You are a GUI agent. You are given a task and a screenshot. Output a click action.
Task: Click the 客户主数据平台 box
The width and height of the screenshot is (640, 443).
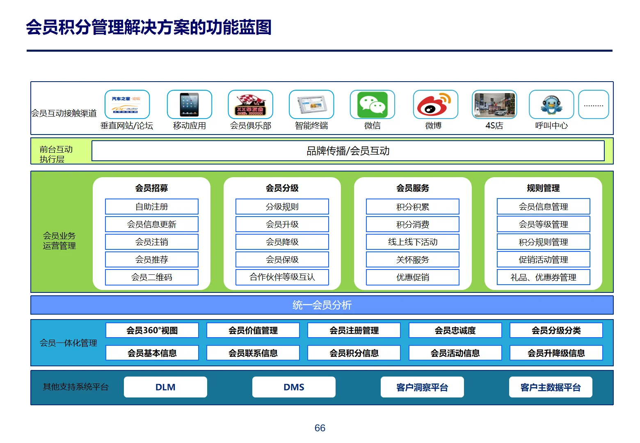[x=551, y=386]
